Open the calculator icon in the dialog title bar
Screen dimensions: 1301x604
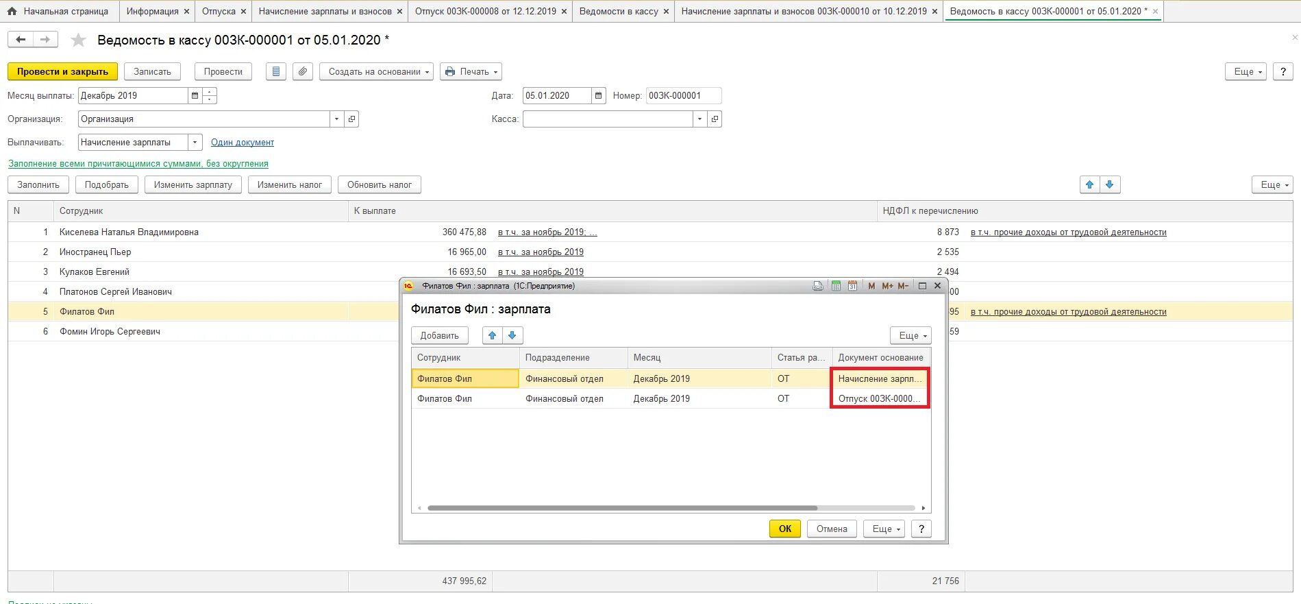pyautogui.click(x=836, y=286)
